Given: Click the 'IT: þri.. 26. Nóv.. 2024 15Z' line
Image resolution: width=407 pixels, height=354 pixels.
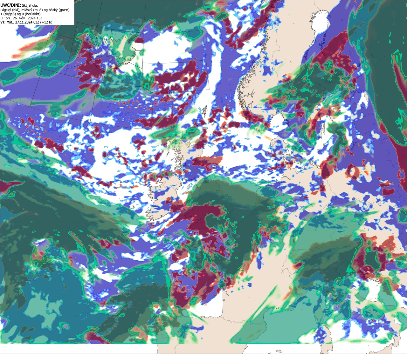Looking at the screenshot, I should (x=21, y=18).
